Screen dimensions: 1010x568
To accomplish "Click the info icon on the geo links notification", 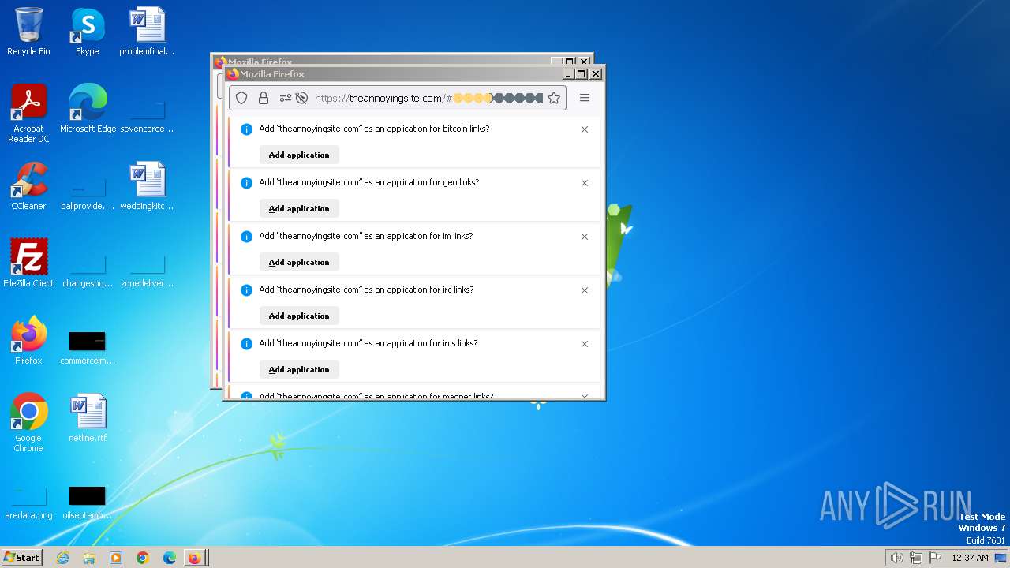I will pyautogui.click(x=246, y=183).
